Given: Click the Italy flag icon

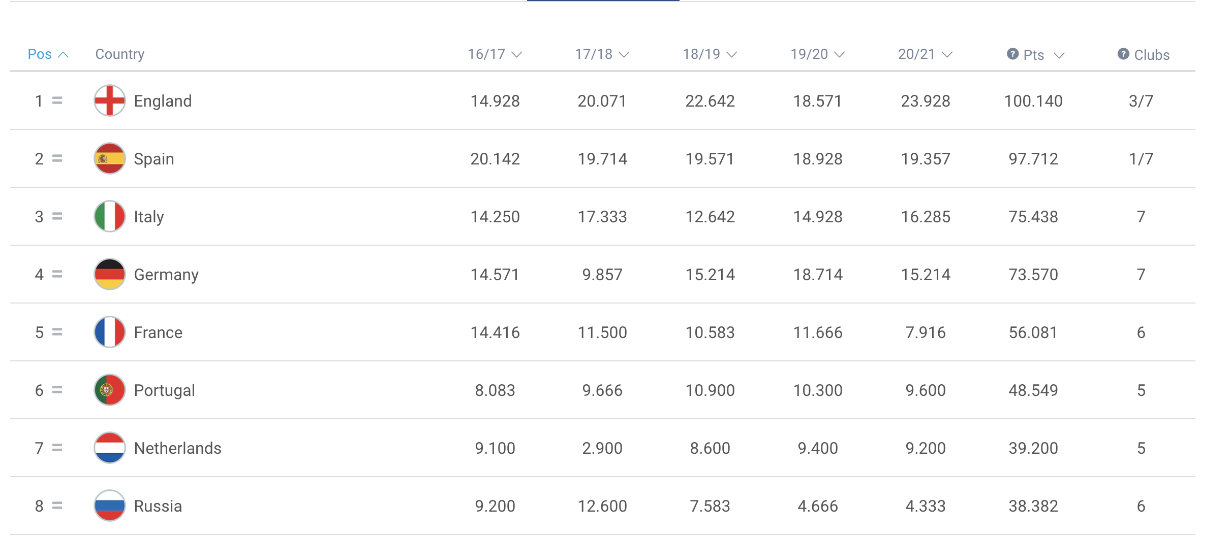Looking at the screenshot, I should (109, 216).
